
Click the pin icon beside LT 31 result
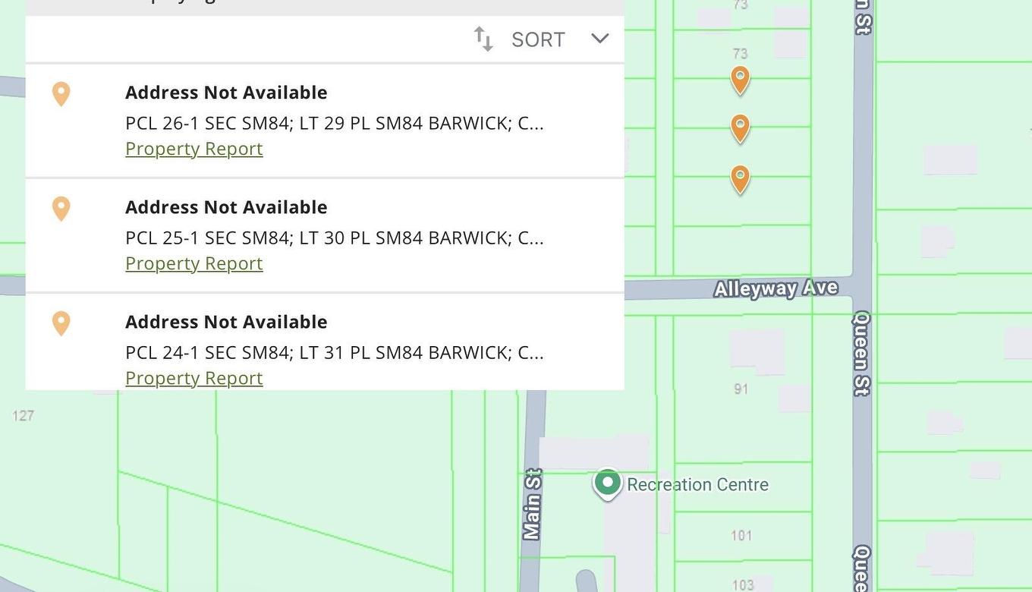tap(61, 323)
